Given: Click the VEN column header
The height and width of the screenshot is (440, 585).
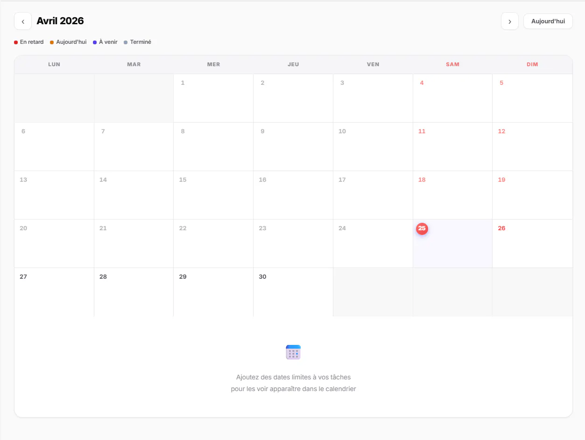Looking at the screenshot, I should pyautogui.click(x=373, y=64).
